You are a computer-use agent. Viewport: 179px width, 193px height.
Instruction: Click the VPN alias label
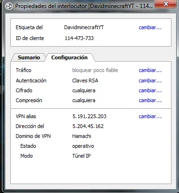click(x=26, y=116)
